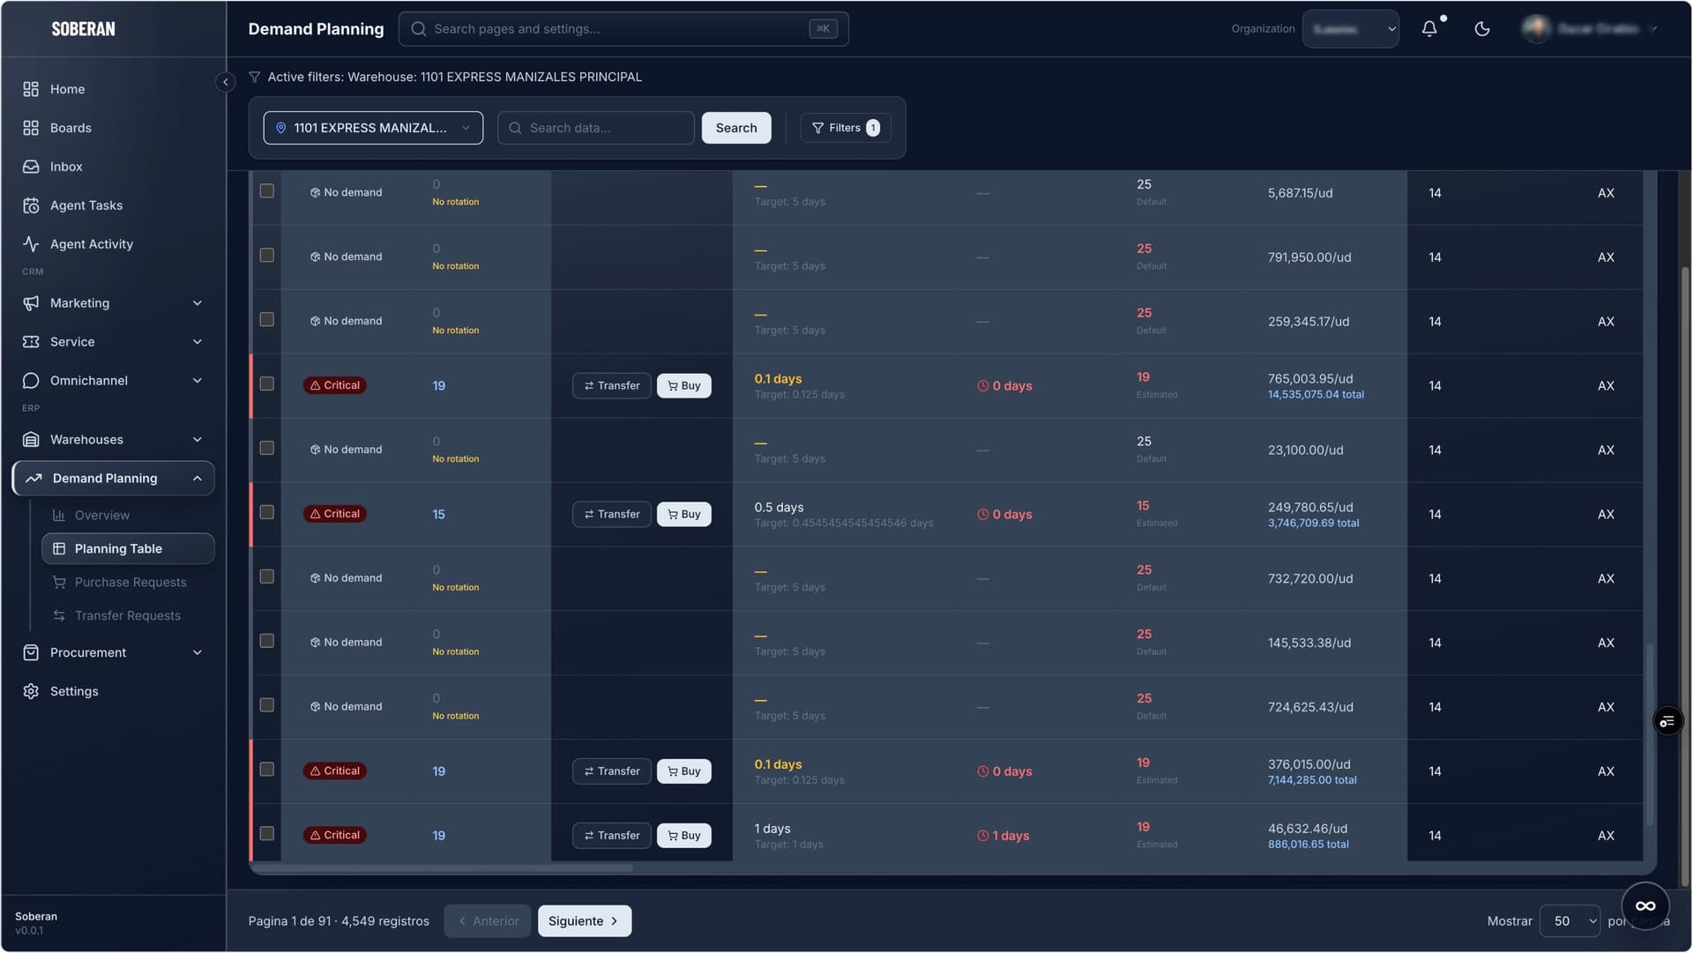This screenshot has height=953, width=1693.
Task: Open the Home menu item
Action: point(113,89)
